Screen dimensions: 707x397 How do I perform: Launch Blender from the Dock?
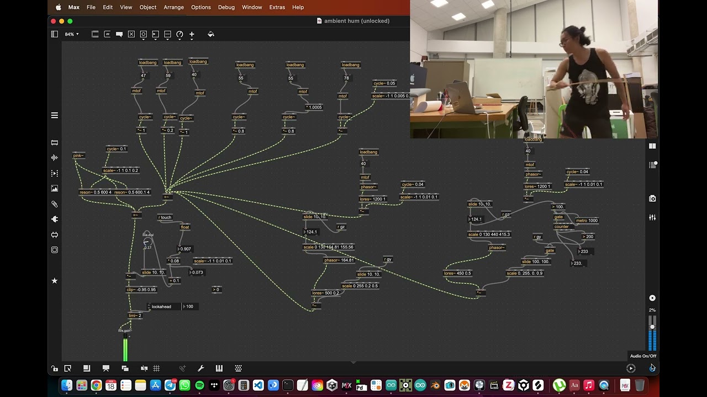pyautogui.click(x=435, y=385)
